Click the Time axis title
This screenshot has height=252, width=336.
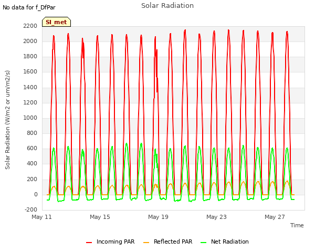(x=297, y=225)
